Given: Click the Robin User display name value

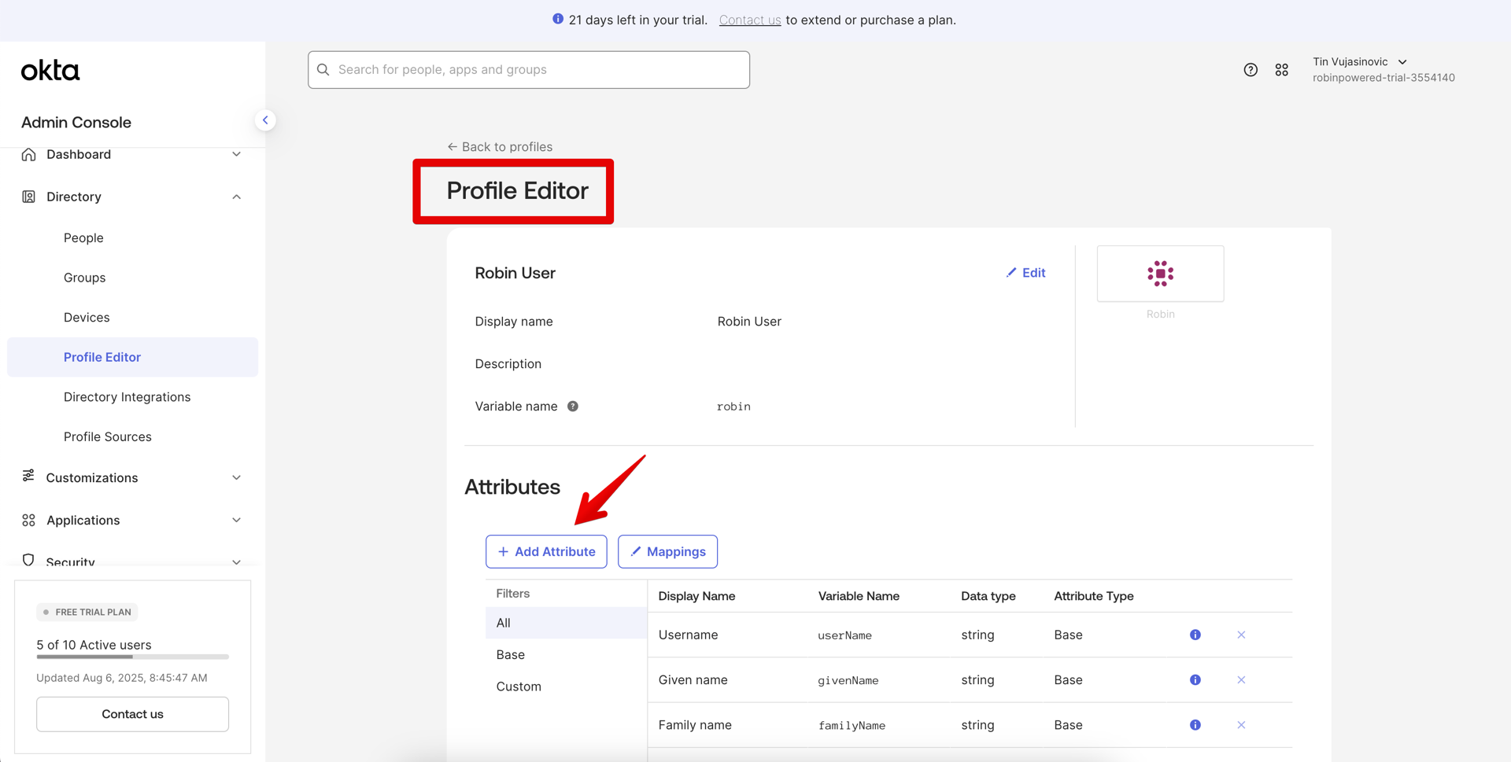Looking at the screenshot, I should [x=749, y=322].
